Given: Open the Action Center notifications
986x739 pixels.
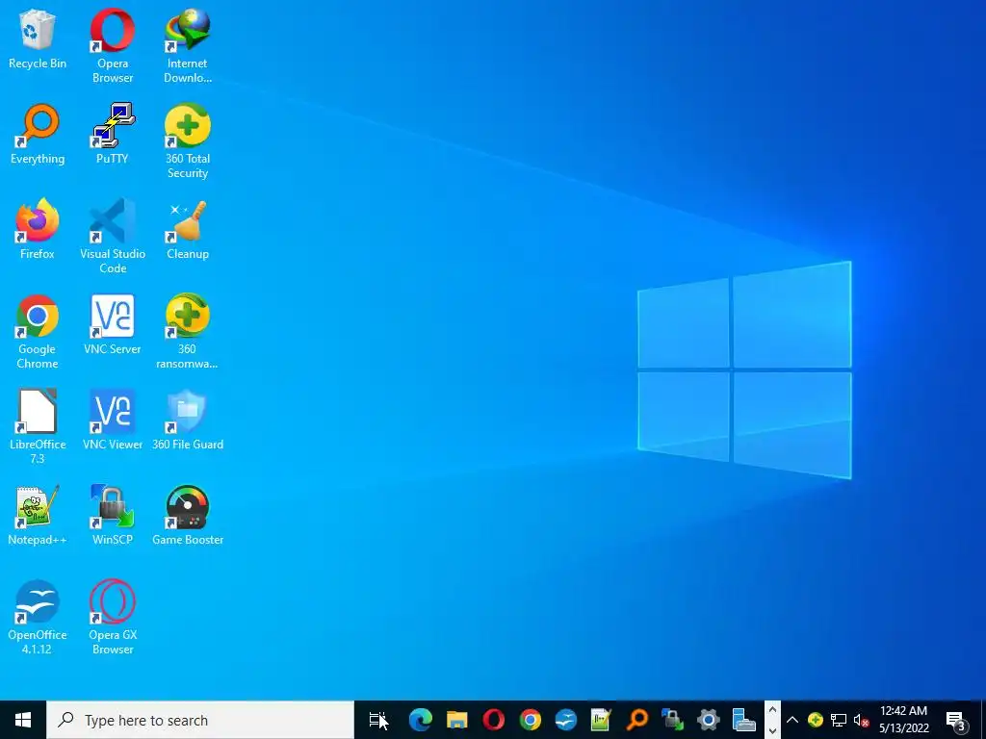Looking at the screenshot, I should click(955, 720).
